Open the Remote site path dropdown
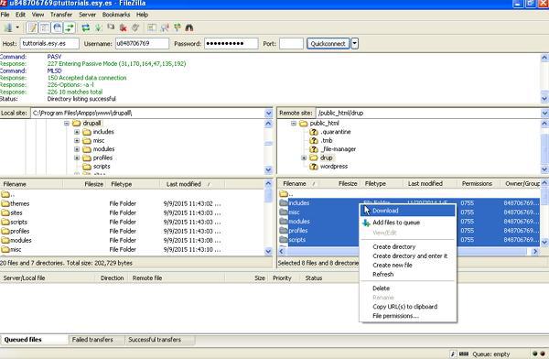549x359 pixels. (544, 113)
